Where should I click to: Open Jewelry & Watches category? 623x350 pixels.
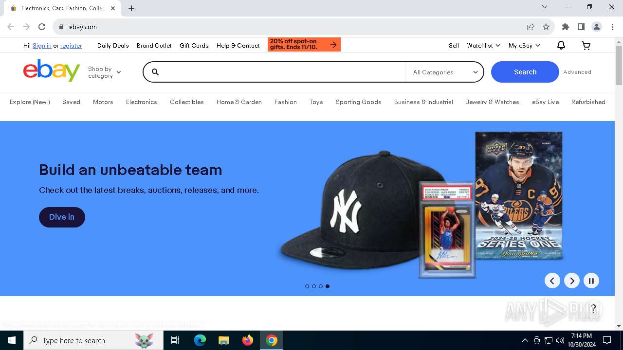(493, 102)
